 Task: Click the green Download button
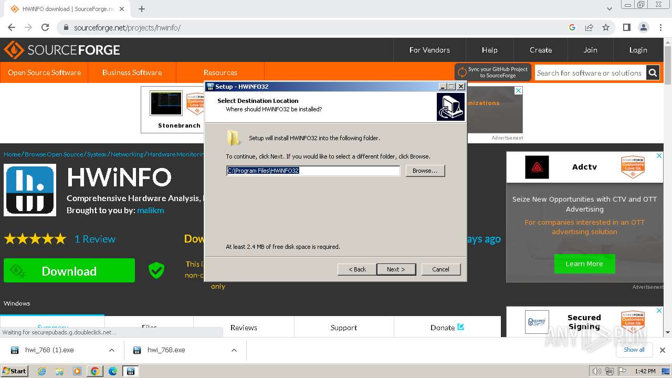click(x=69, y=271)
